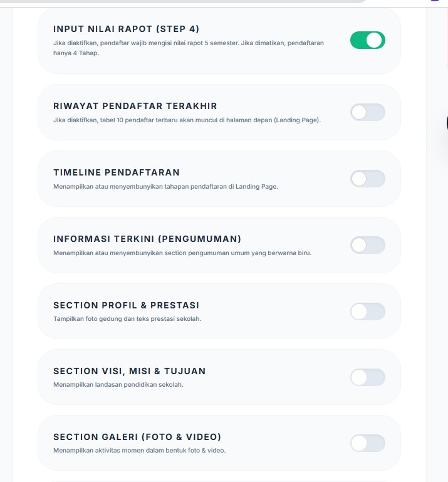Screen dimensions: 448x482
Task: Click the "Section Galeri (Foto & Video)" title
Action: pyautogui.click(x=137, y=437)
